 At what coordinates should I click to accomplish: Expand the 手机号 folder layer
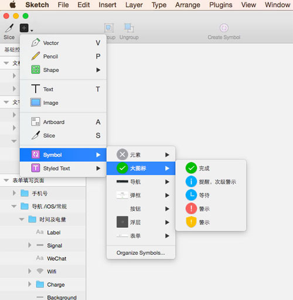coord(14,193)
